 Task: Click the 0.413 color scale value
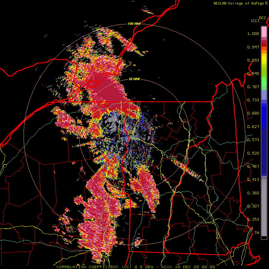tap(253, 180)
